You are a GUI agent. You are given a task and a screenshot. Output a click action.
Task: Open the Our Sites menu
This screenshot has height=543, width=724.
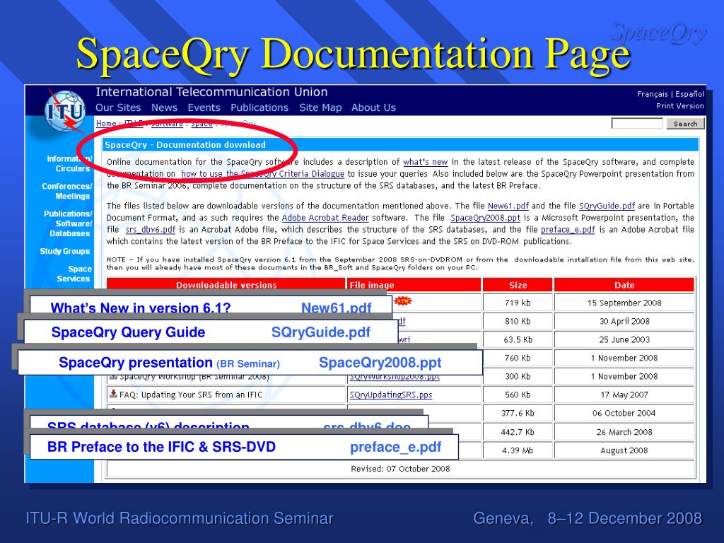coord(118,107)
